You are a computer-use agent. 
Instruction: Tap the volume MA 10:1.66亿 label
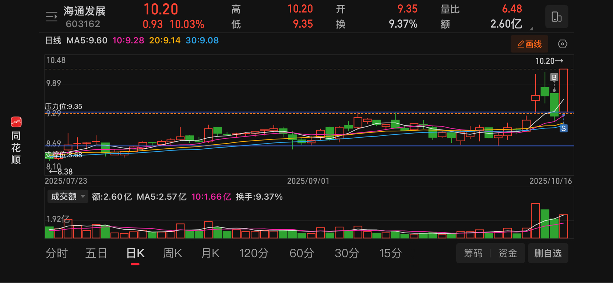click(211, 197)
